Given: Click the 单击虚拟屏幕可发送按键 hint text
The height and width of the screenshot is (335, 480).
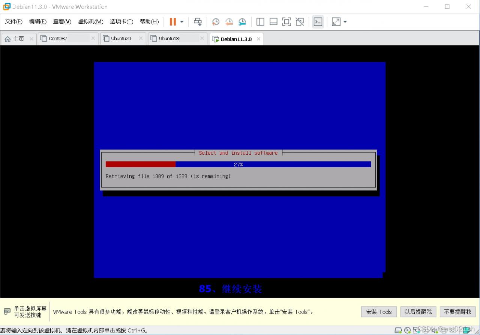Looking at the screenshot, I should [30, 312].
